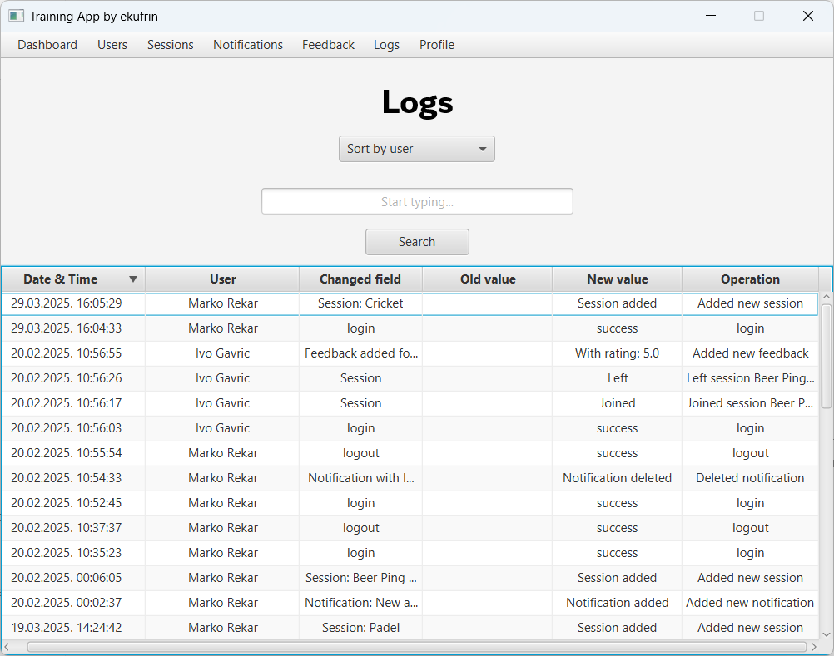Click the 'Session: Padel' cell
Image resolution: width=834 pixels, height=656 pixels.
[x=360, y=628]
